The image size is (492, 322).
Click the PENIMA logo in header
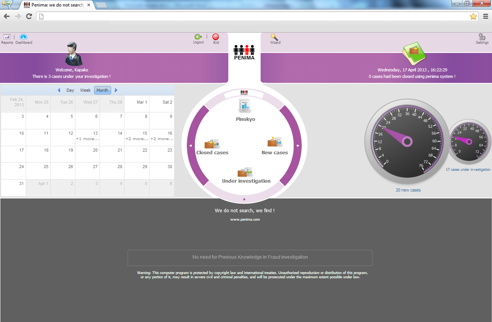point(244,52)
